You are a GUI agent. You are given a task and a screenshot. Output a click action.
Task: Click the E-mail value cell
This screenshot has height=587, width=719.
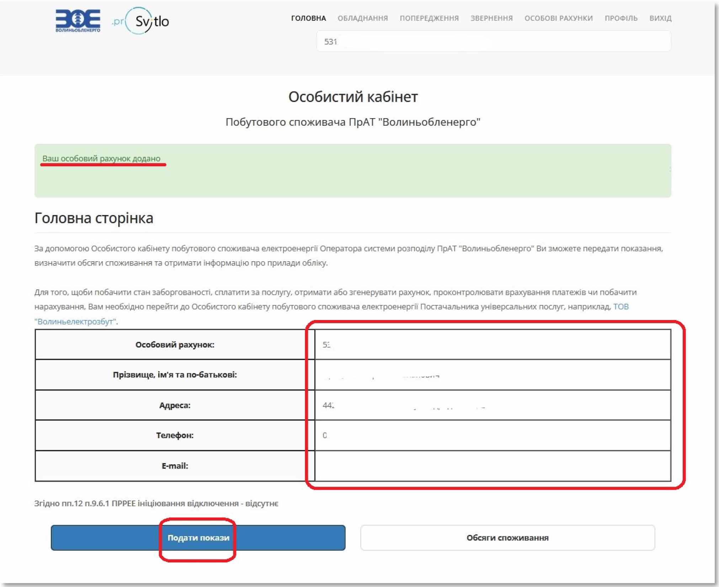click(493, 466)
